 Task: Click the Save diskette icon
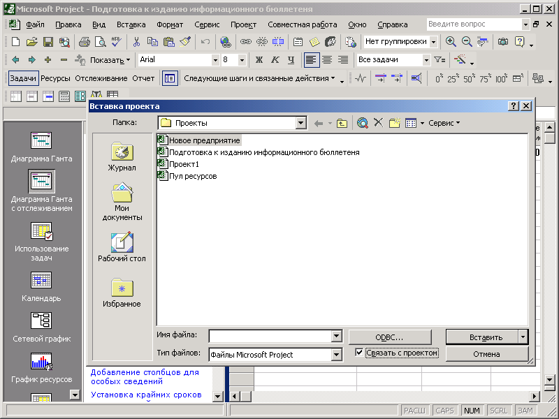48,42
